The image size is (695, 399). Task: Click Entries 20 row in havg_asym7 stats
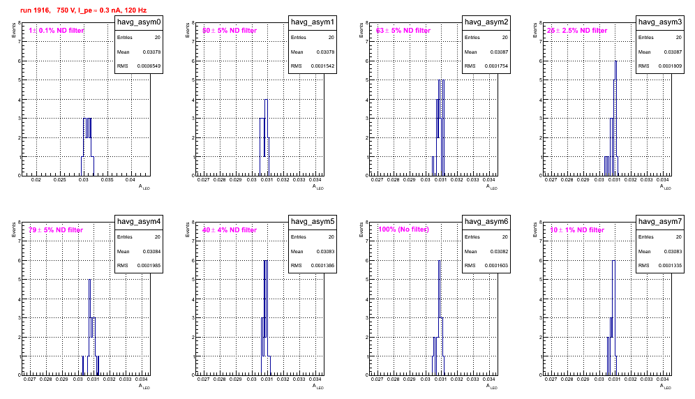660,237
